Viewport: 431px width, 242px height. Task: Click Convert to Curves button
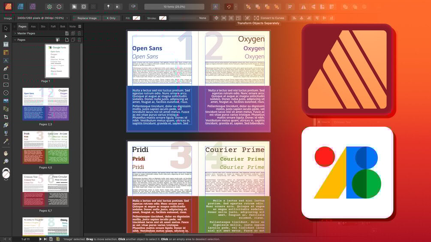[x=269, y=18]
